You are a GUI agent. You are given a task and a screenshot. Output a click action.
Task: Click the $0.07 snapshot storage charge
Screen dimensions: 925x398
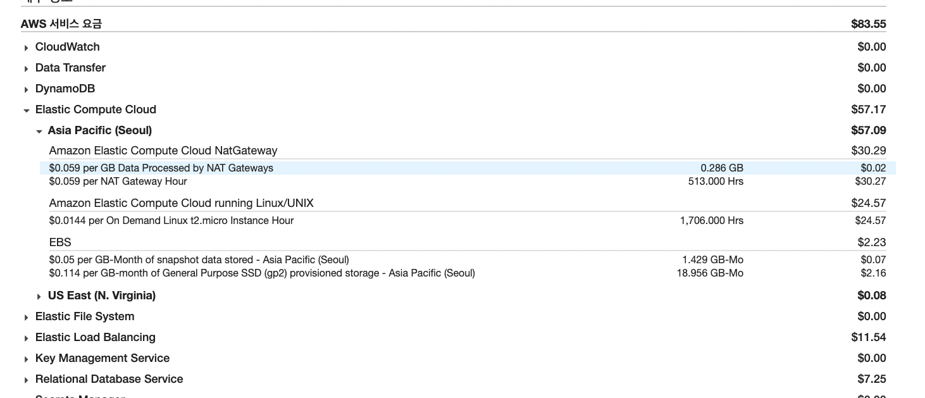click(874, 260)
